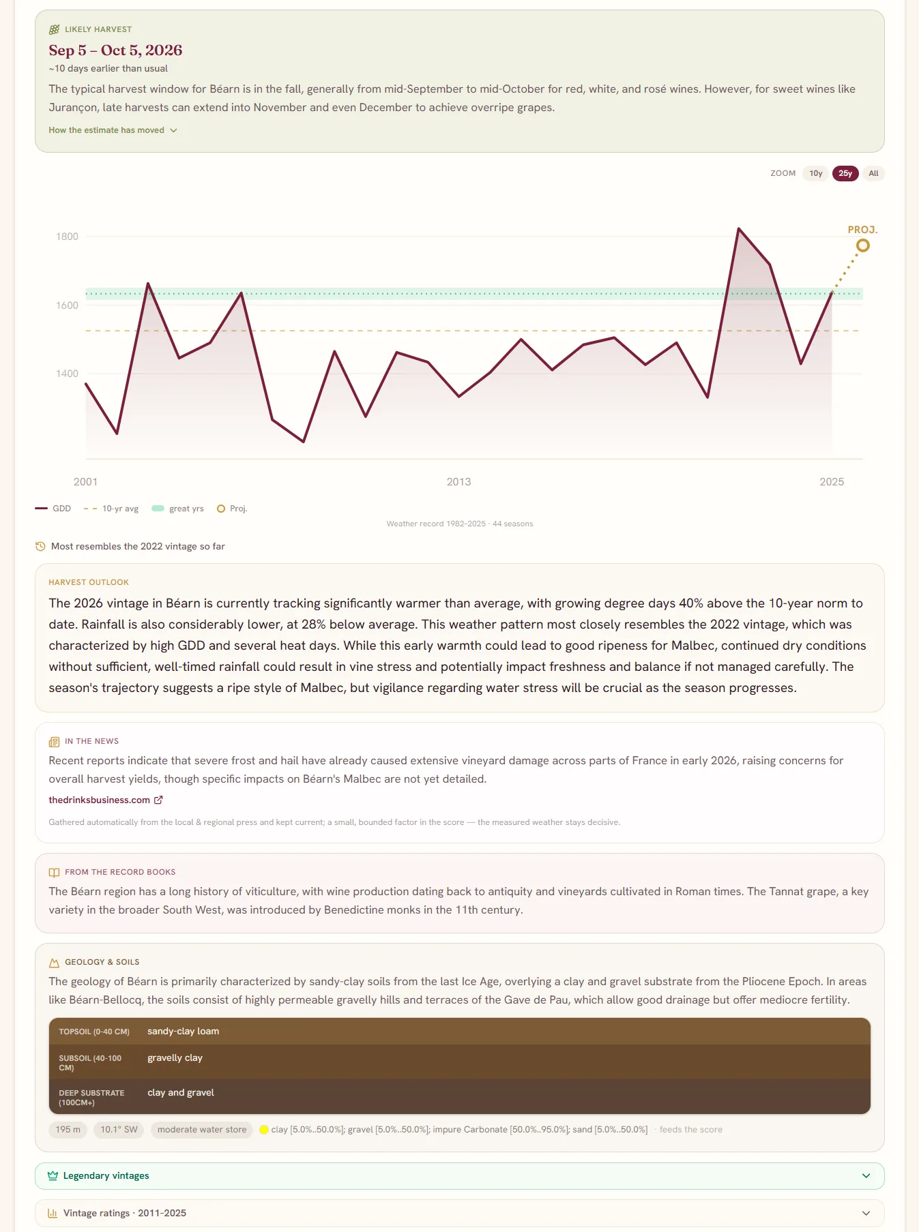Screen dimensions: 919x1232
Task: Click the grape icon beside Likely Harvest
Action: pyautogui.click(x=54, y=29)
